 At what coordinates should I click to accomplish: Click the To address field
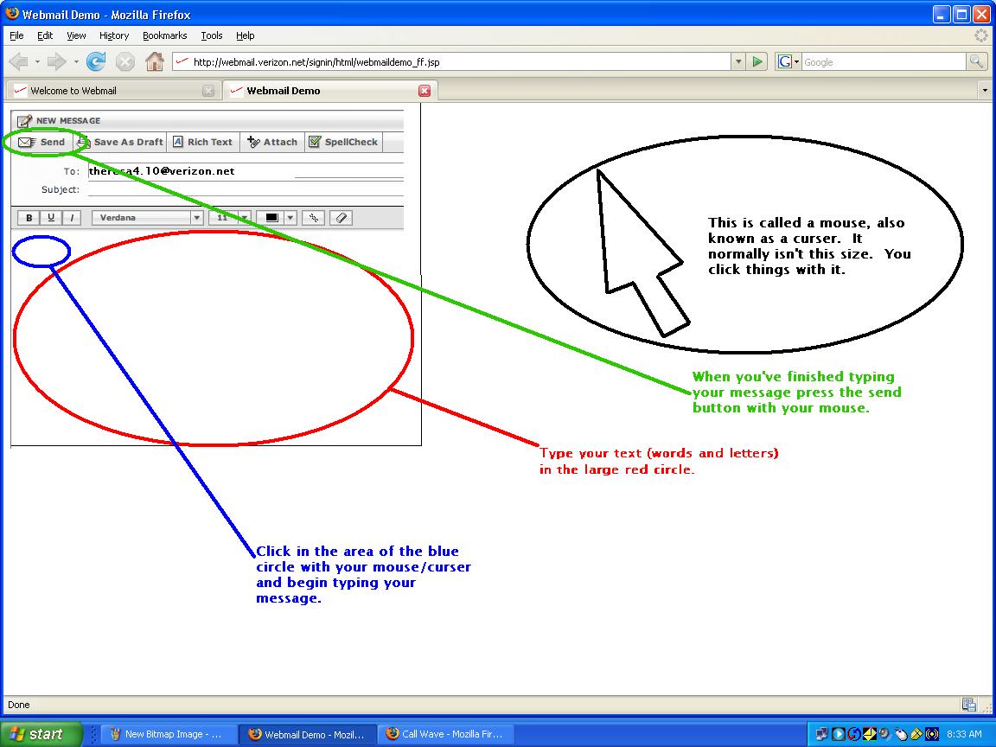pos(246,171)
